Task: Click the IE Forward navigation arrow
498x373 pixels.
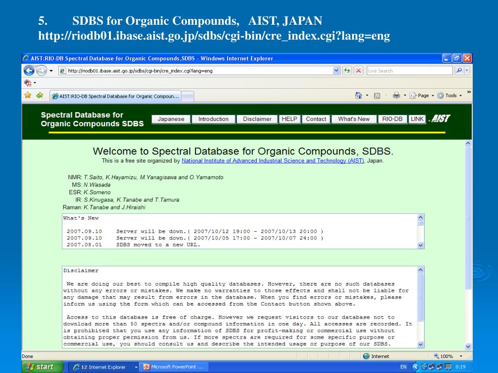Action: 42,70
